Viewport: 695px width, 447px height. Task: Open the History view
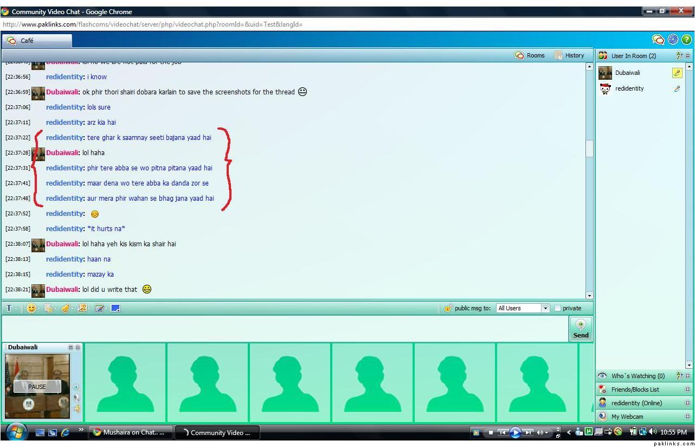coord(569,55)
